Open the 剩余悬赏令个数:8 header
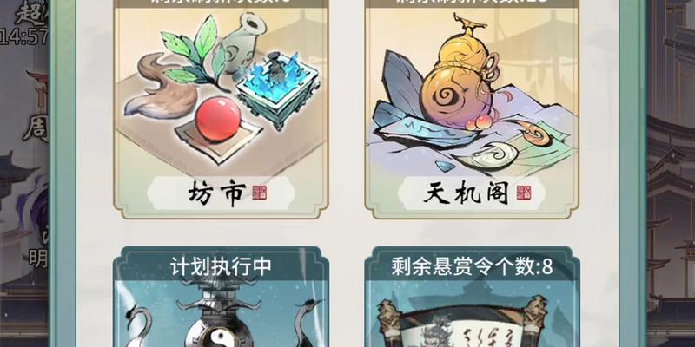Screen dimensions: 695x347 [x=472, y=267]
